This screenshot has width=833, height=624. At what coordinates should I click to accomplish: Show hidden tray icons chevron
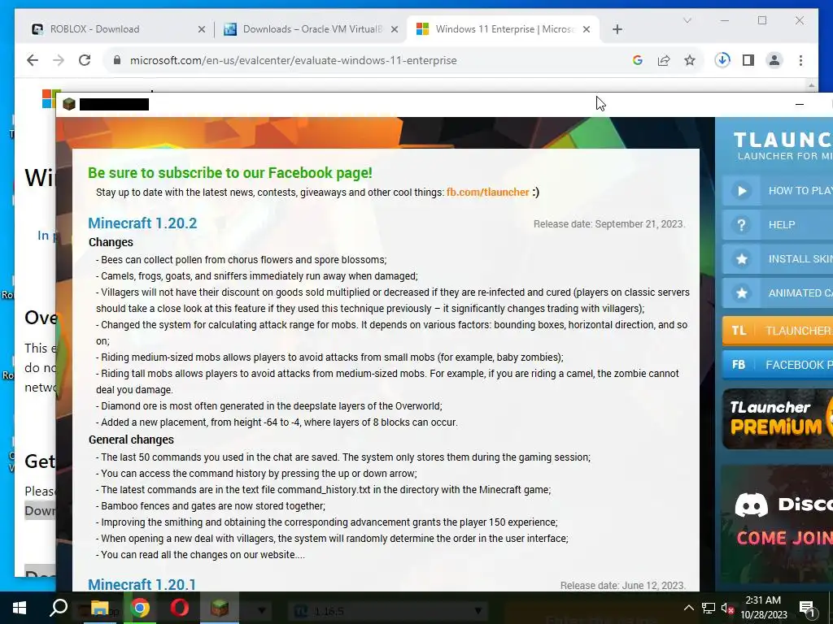pyautogui.click(x=688, y=608)
